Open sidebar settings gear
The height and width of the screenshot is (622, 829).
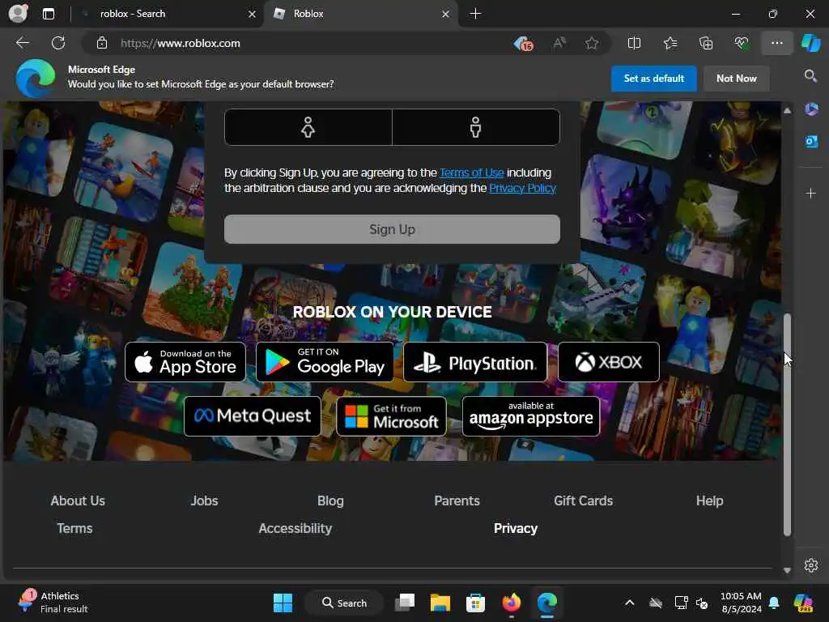(811, 565)
